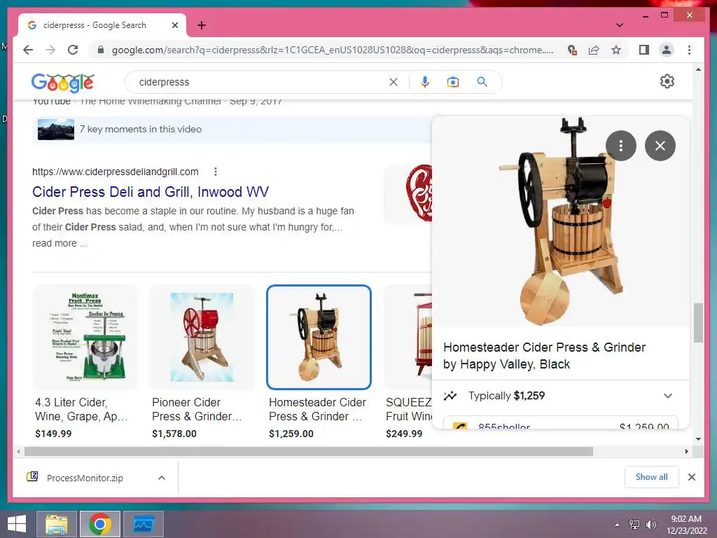Screen dimensions: 717x538
Task: Start a voice search with microphone
Action: pyautogui.click(x=425, y=82)
